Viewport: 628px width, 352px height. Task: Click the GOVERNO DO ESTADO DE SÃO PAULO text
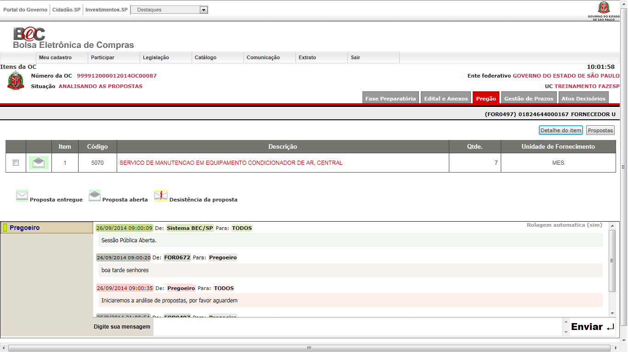tap(566, 76)
